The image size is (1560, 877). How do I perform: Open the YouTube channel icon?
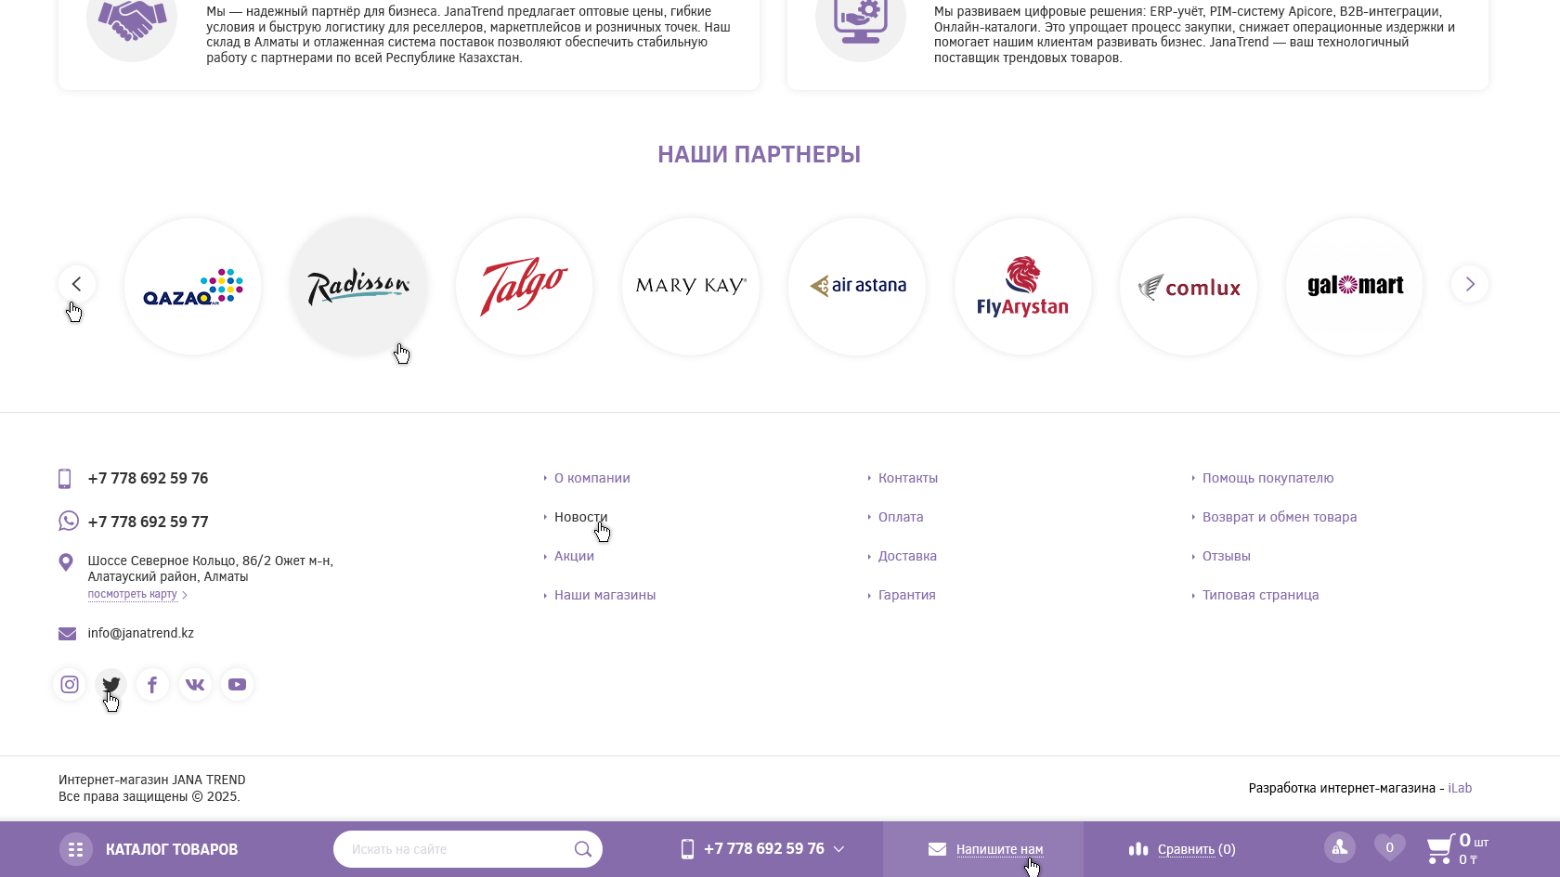click(237, 684)
